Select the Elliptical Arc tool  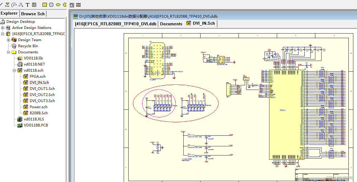[x=14, y=5]
